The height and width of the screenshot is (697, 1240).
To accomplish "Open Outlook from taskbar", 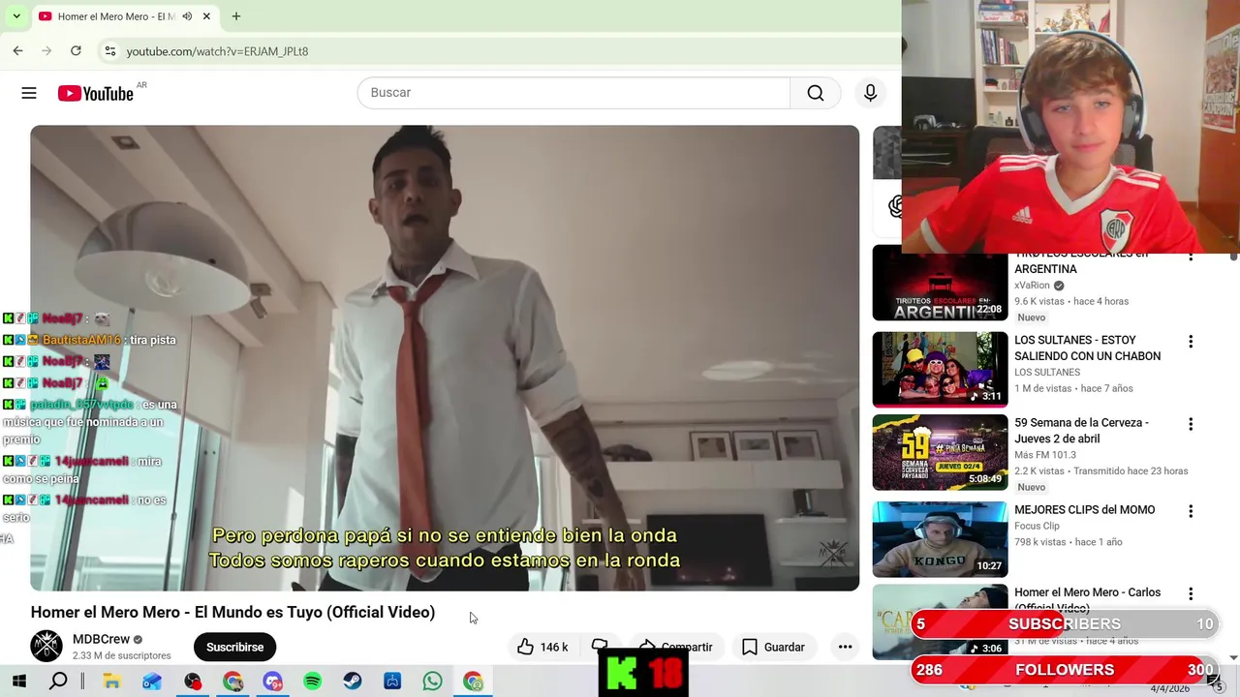I will [152, 682].
